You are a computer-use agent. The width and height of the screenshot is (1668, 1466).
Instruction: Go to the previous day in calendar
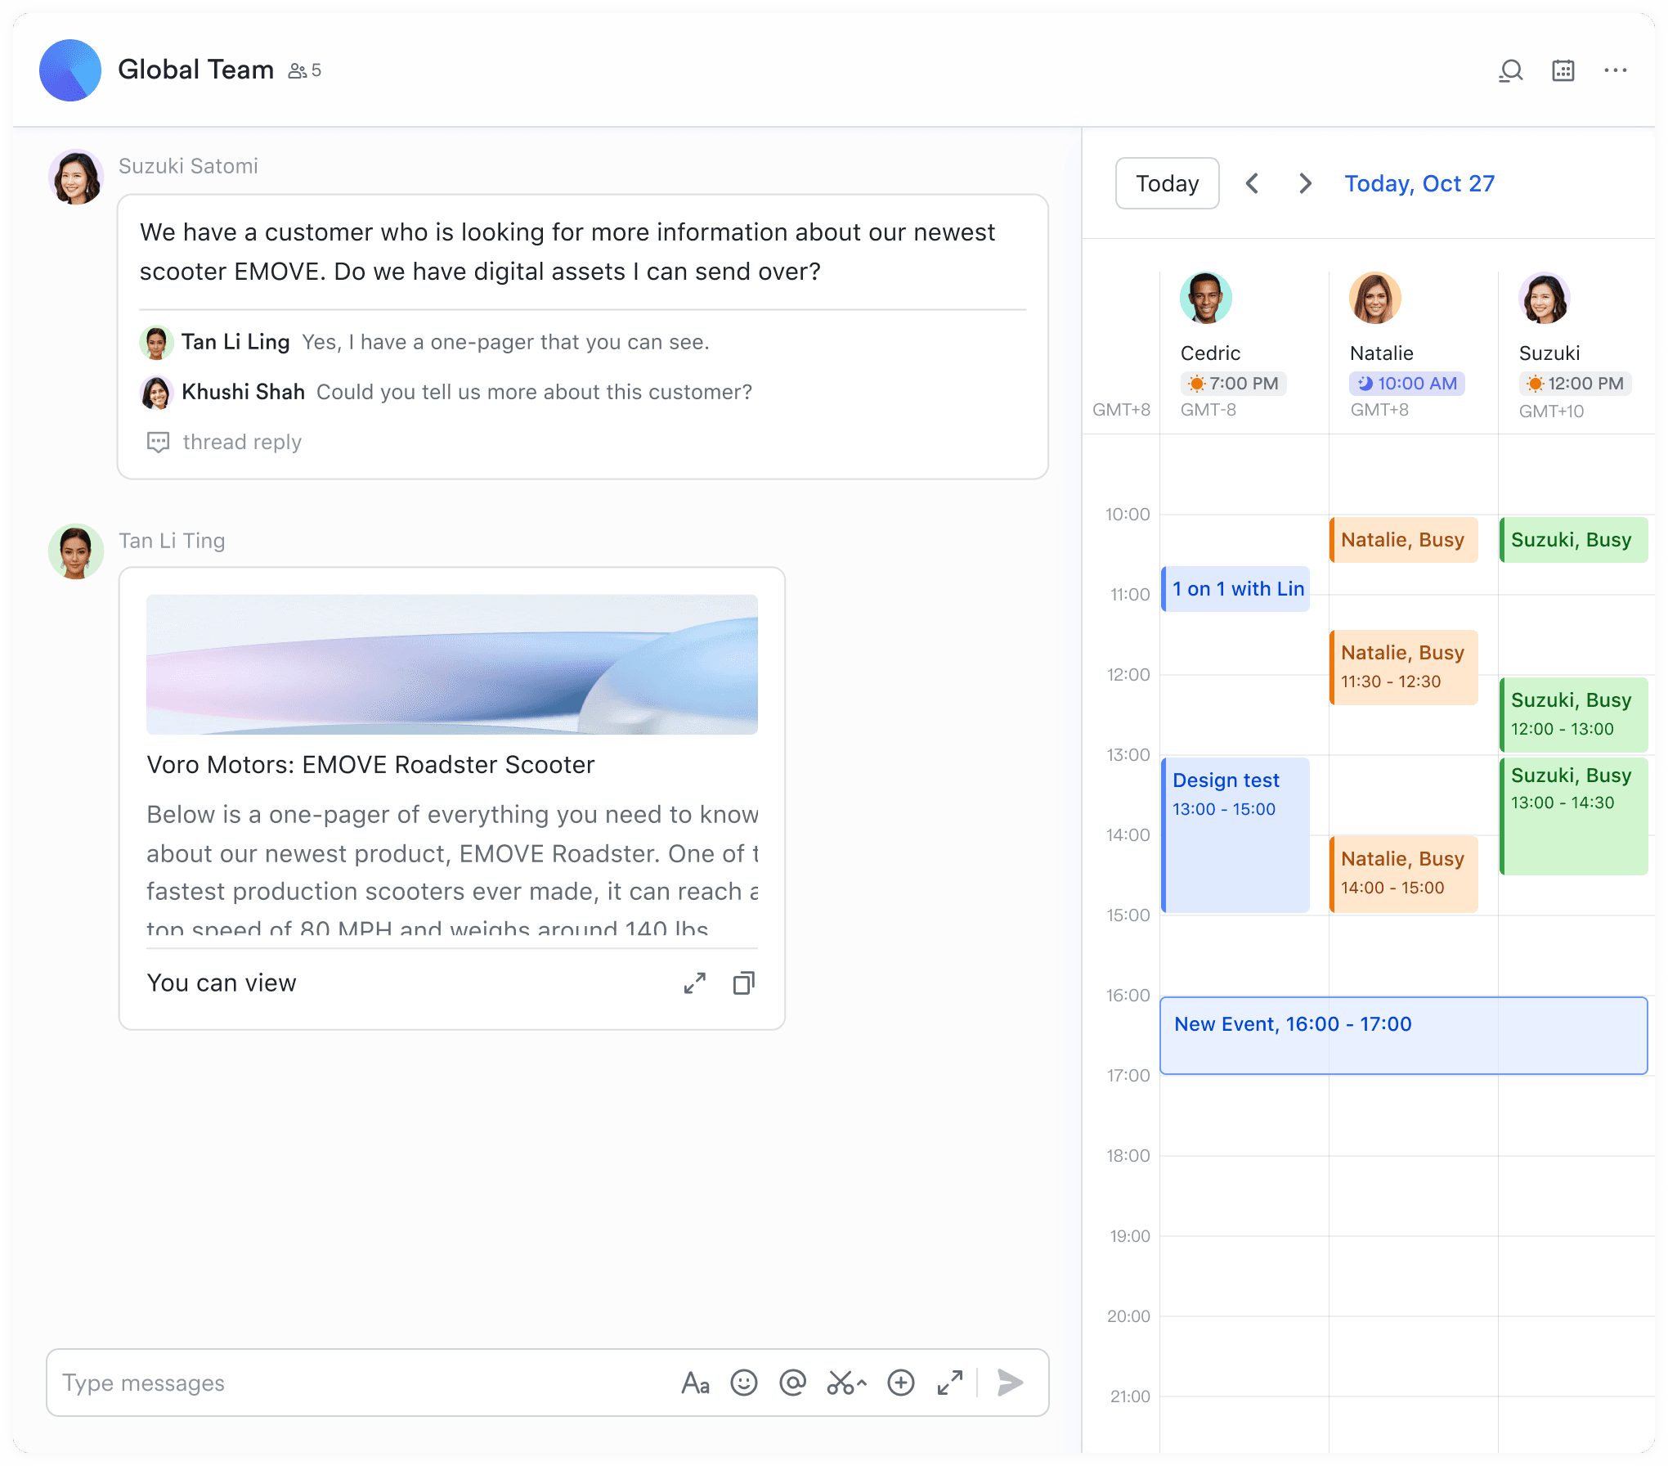(1253, 183)
